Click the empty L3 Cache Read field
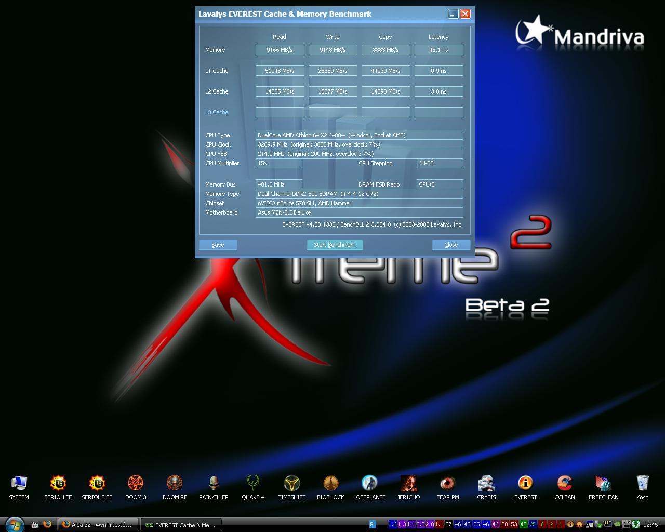This screenshot has height=532, width=665. [x=280, y=112]
